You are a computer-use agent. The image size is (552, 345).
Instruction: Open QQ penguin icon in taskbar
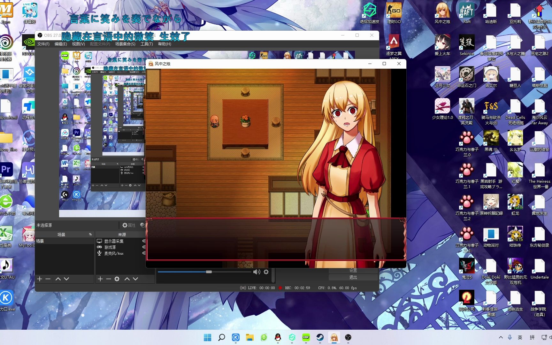pos(278,337)
